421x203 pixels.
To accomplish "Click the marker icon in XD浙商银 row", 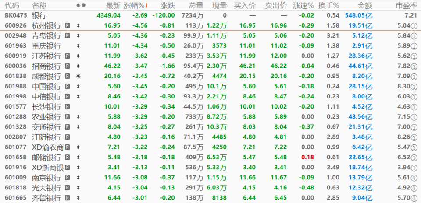I will click(78, 168).
